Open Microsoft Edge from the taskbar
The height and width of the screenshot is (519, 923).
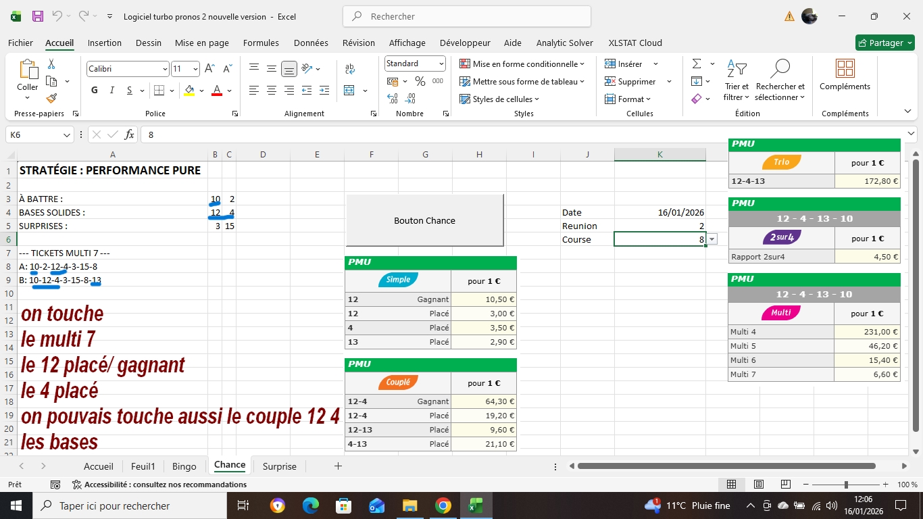click(x=310, y=505)
